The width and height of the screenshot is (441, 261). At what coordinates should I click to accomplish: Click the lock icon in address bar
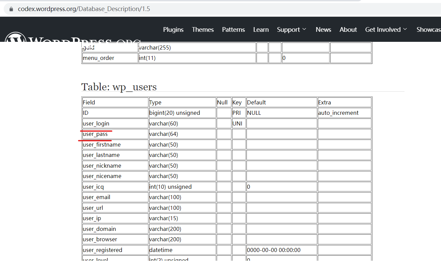pyautogui.click(x=11, y=9)
